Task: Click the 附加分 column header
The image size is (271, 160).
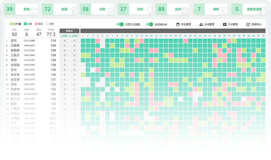Action: pos(69,31)
